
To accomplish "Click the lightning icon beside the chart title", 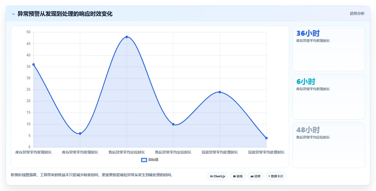I will (x=13, y=14).
